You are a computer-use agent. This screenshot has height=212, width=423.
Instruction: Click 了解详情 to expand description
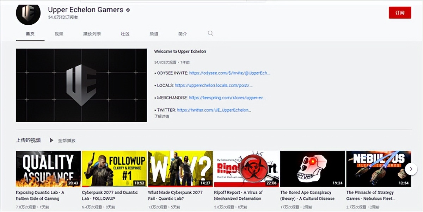161,116
